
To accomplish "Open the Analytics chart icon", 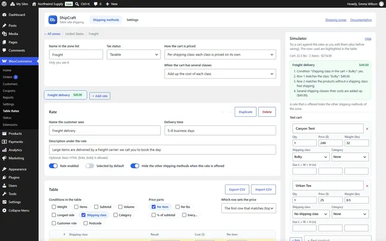I will pos(4,150).
